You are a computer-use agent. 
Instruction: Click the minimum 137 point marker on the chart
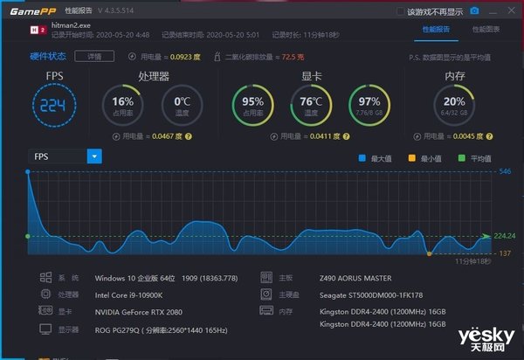click(x=430, y=254)
